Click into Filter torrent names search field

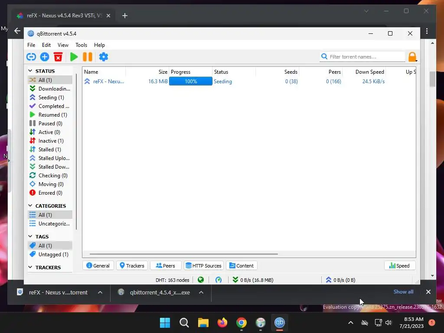pyautogui.click(x=363, y=57)
